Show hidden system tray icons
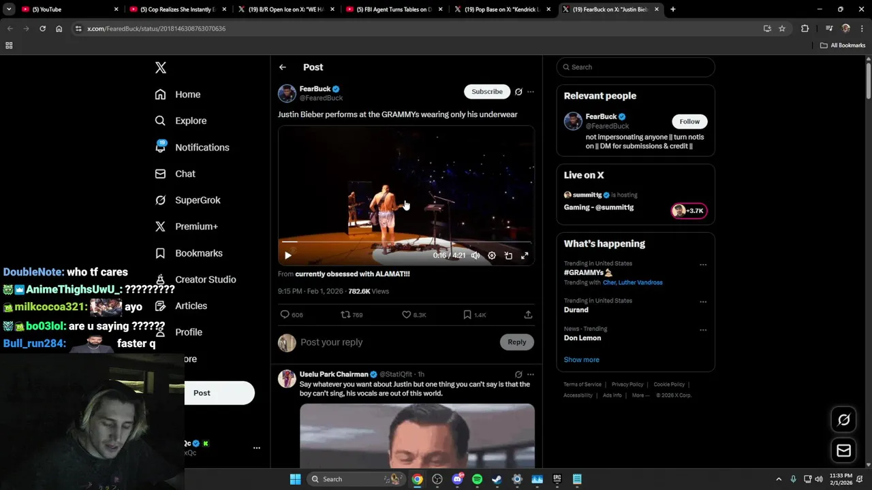Screen dimensions: 872x490 pyautogui.click(x=779, y=479)
